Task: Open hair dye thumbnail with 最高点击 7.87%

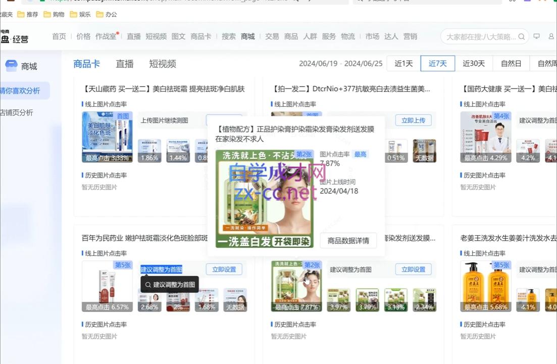Action: [296, 286]
